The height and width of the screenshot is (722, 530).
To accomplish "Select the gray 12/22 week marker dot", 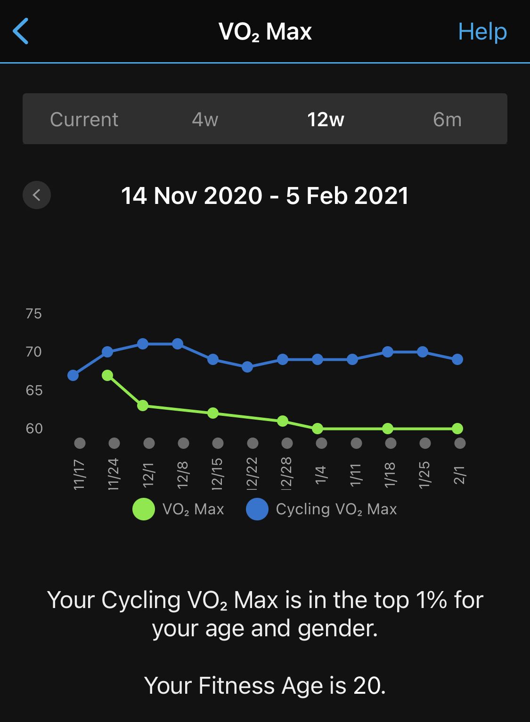I will coord(253,443).
